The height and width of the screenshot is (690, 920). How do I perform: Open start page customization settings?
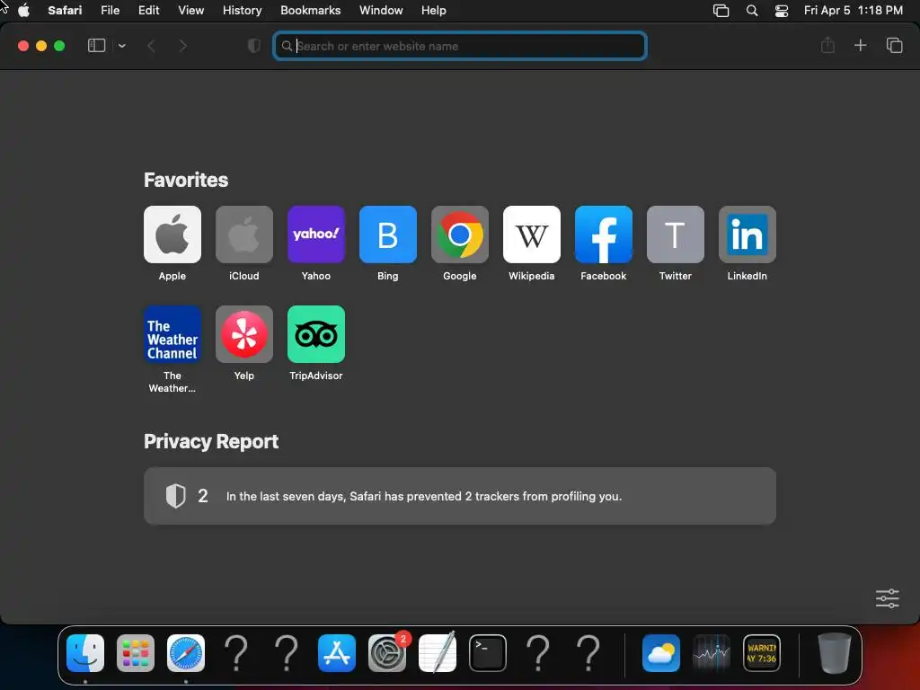[887, 598]
